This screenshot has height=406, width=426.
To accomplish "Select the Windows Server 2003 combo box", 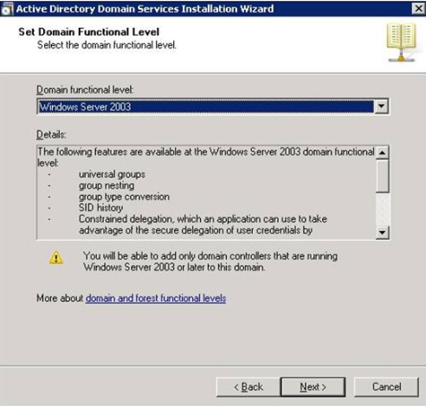I will click(213, 106).
